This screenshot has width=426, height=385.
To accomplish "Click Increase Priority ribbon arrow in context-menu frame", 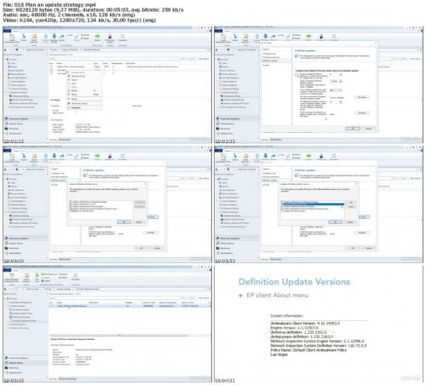I will point(46,37).
